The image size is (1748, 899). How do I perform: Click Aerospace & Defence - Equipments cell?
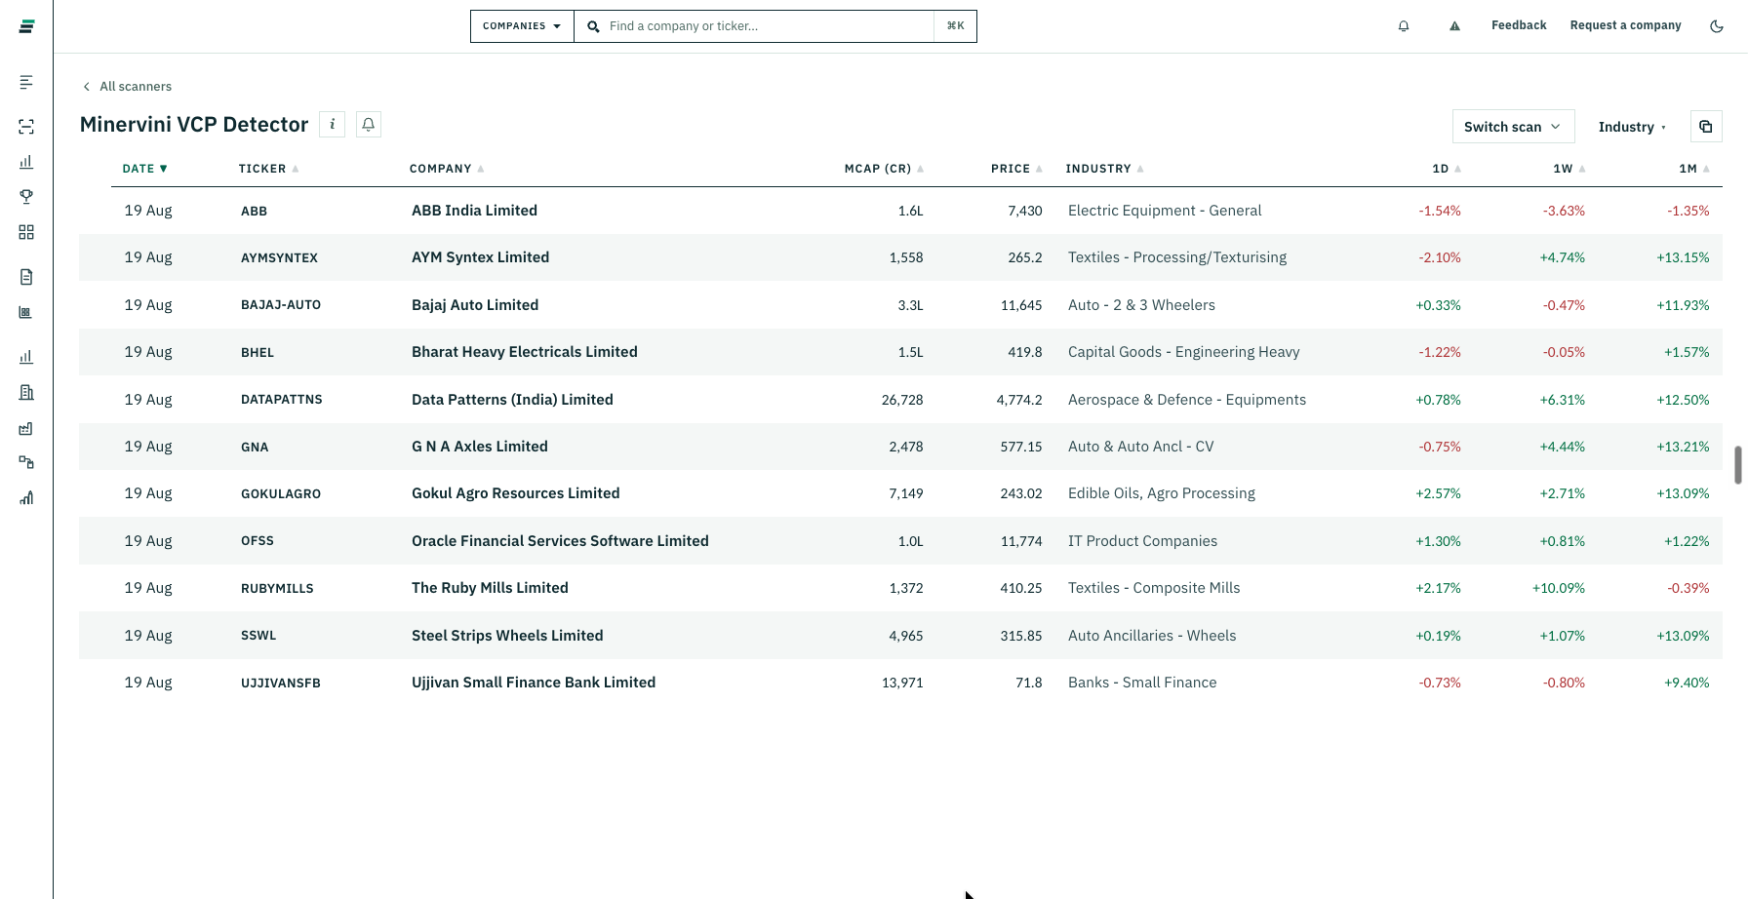click(1187, 400)
